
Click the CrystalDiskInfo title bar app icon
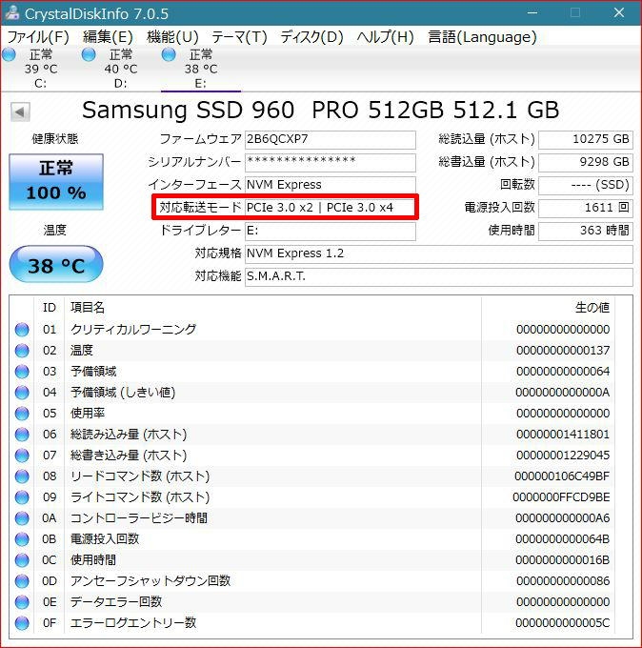pos(12,13)
